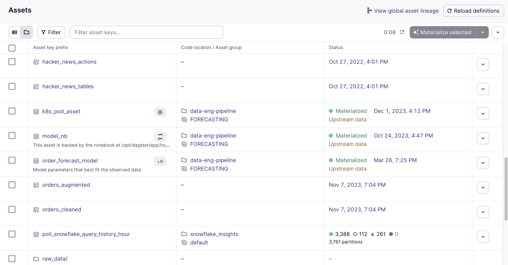Expand the raw_data/ asset folder
This screenshot has height=265, width=508.
(x=55, y=258)
